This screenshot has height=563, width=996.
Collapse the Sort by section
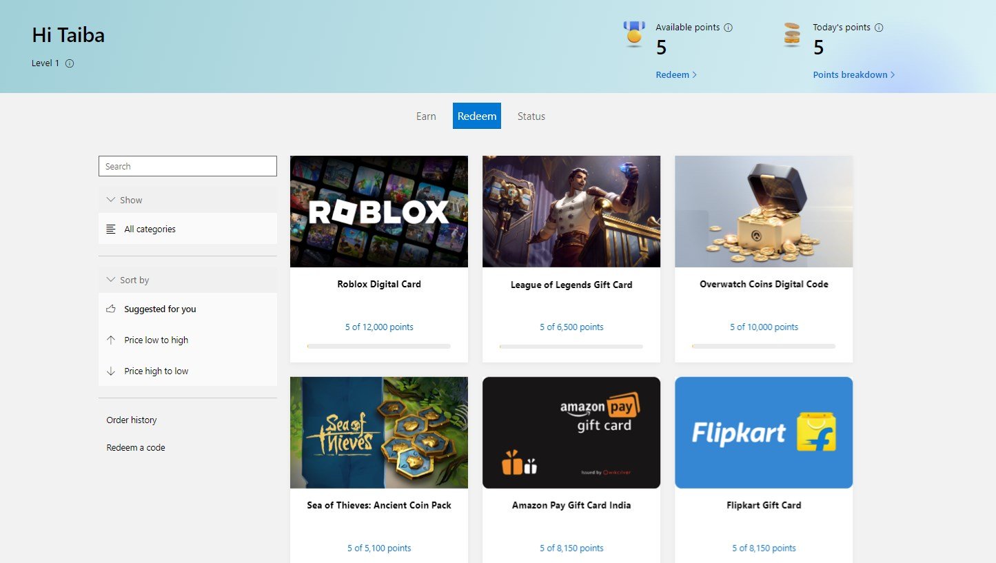[x=111, y=279]
